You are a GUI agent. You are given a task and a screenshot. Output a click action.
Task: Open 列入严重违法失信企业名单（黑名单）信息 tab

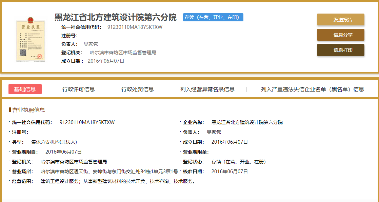tap(312, 89)
